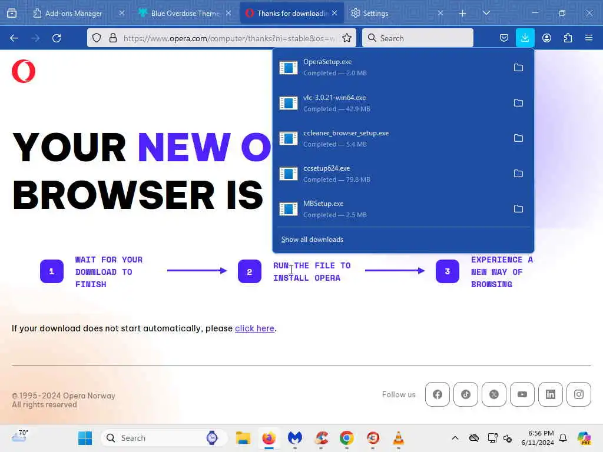Show ccsetup624.exe in folder
Image resolution: width=603 pixels, height=452 pixels.
click(518, 174)
